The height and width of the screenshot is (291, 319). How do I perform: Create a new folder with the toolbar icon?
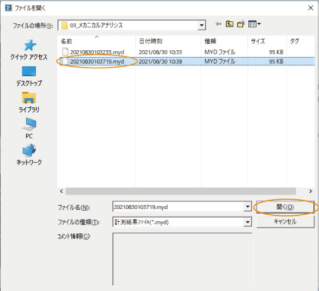tap(241, 24)
